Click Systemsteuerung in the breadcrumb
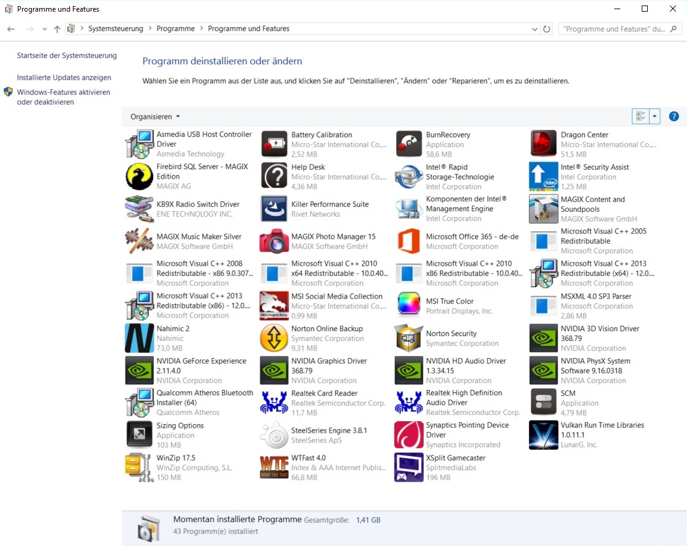 pos(116,28)
